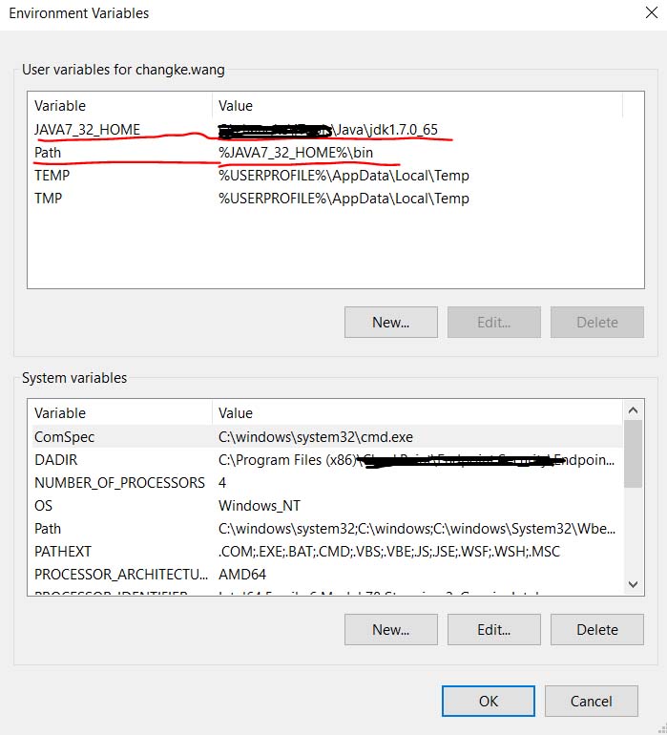The width and height of the screenshot is (667, 735).
Task: Confirm with the OK button
Action: pyautogui.click(x=488, y=702)
